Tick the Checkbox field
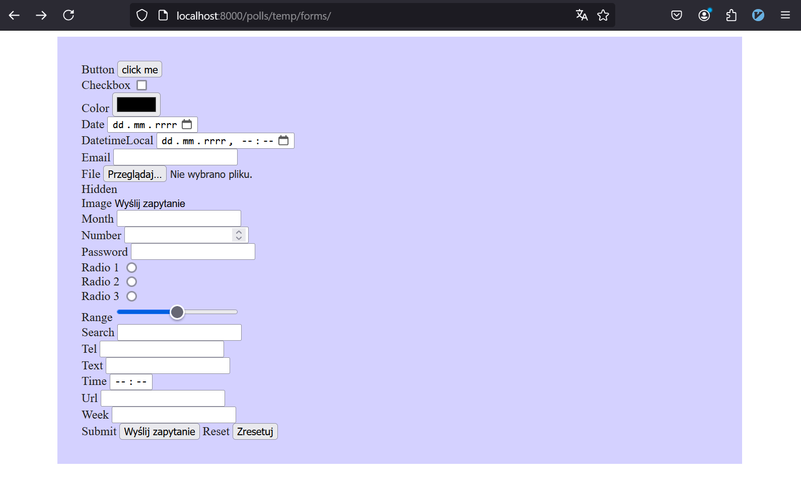 coord(142,85)
